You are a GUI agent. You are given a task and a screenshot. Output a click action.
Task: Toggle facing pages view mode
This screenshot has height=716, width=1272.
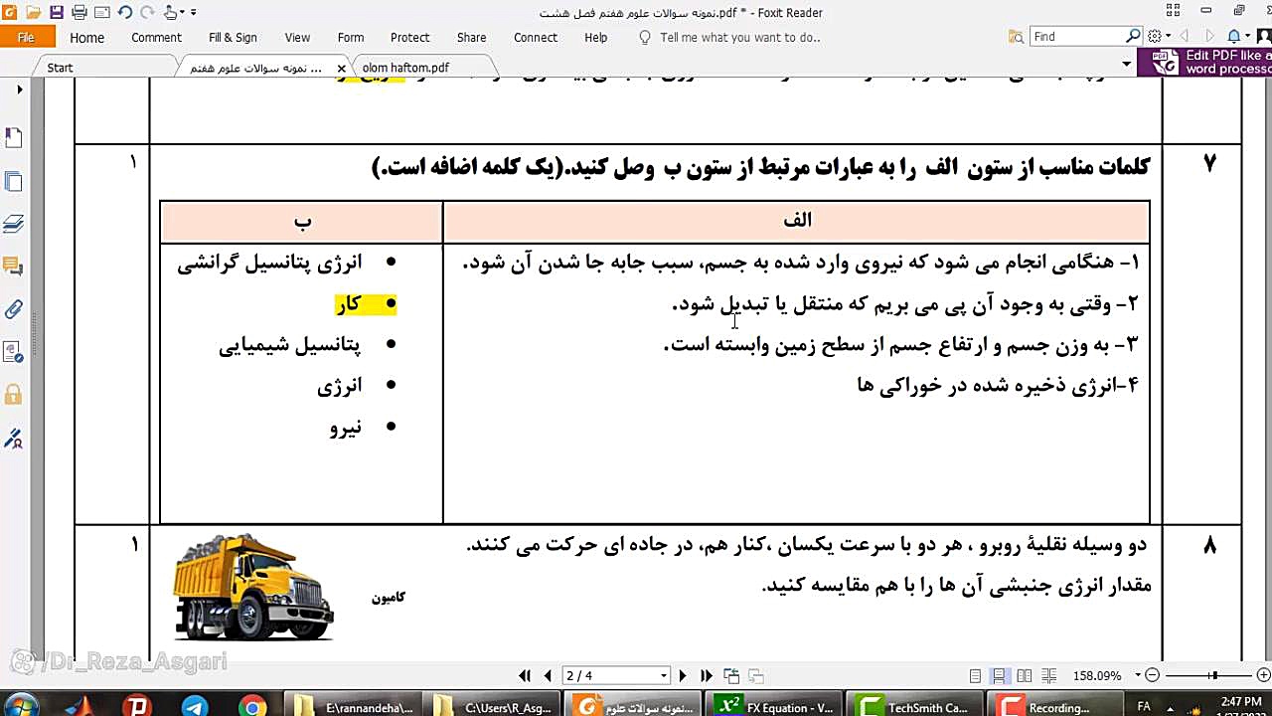1024,676
